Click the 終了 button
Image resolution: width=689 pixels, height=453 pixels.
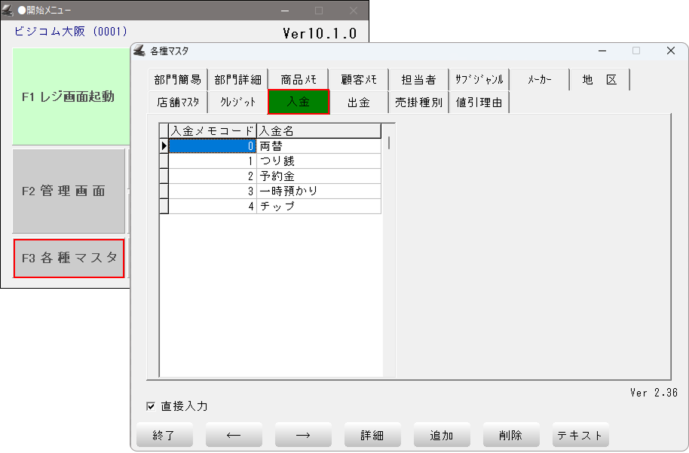point(164,435)
